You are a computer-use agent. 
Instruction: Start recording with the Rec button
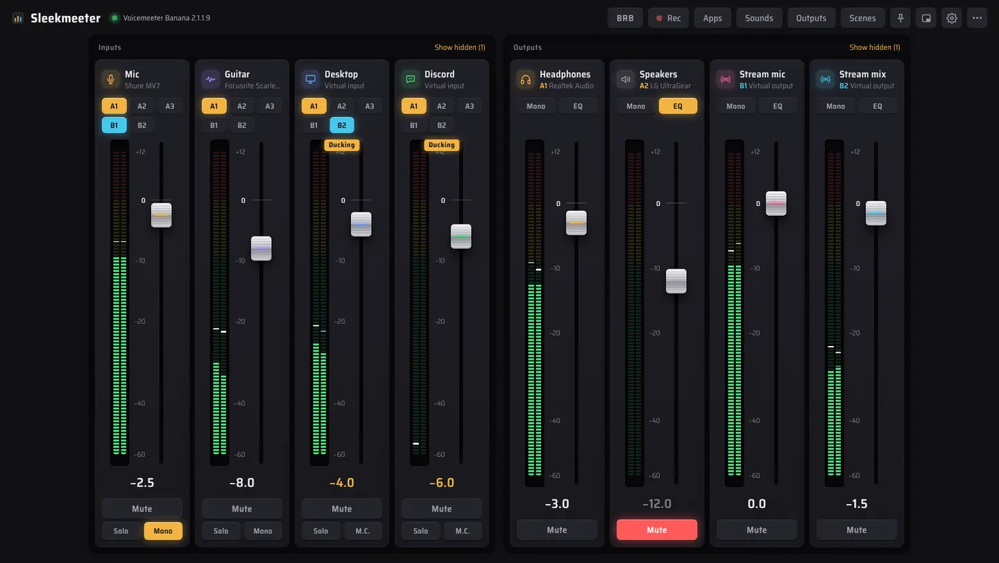tap(669, 18)
